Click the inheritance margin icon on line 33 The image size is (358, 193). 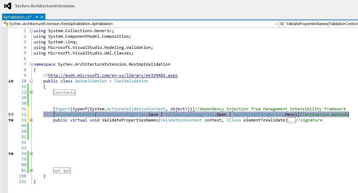(x=11, y=120)
